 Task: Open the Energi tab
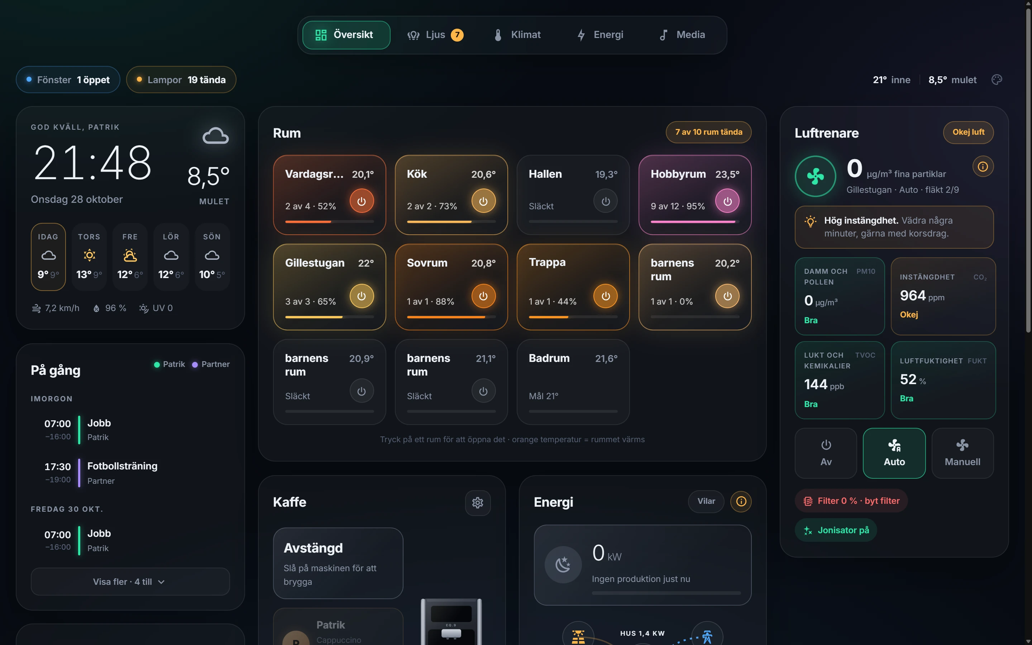pyautogui.click(x=601, y=35)
